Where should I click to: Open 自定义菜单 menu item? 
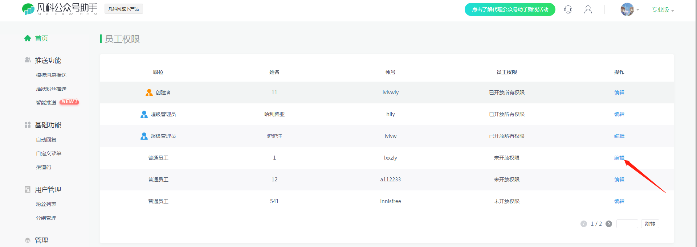(x=49, y=153)
